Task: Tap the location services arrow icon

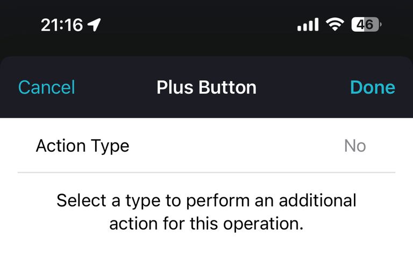Action: pos(94,25)
